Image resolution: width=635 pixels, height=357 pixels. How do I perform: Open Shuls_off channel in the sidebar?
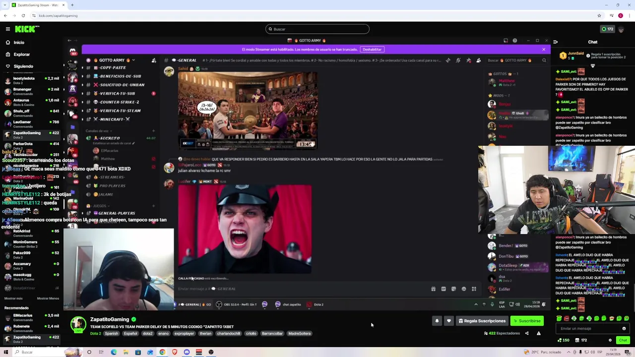pyautogui.click(x=31, y=113)
